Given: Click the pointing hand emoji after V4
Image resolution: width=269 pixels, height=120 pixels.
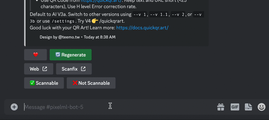Looking at the screenshot, I should (95, 21).
